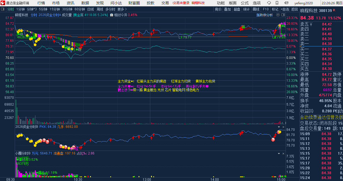Switch to the 日线 daily chart tab
The height and width of the screenshot is (181, 343).
[x=90, y=9]
